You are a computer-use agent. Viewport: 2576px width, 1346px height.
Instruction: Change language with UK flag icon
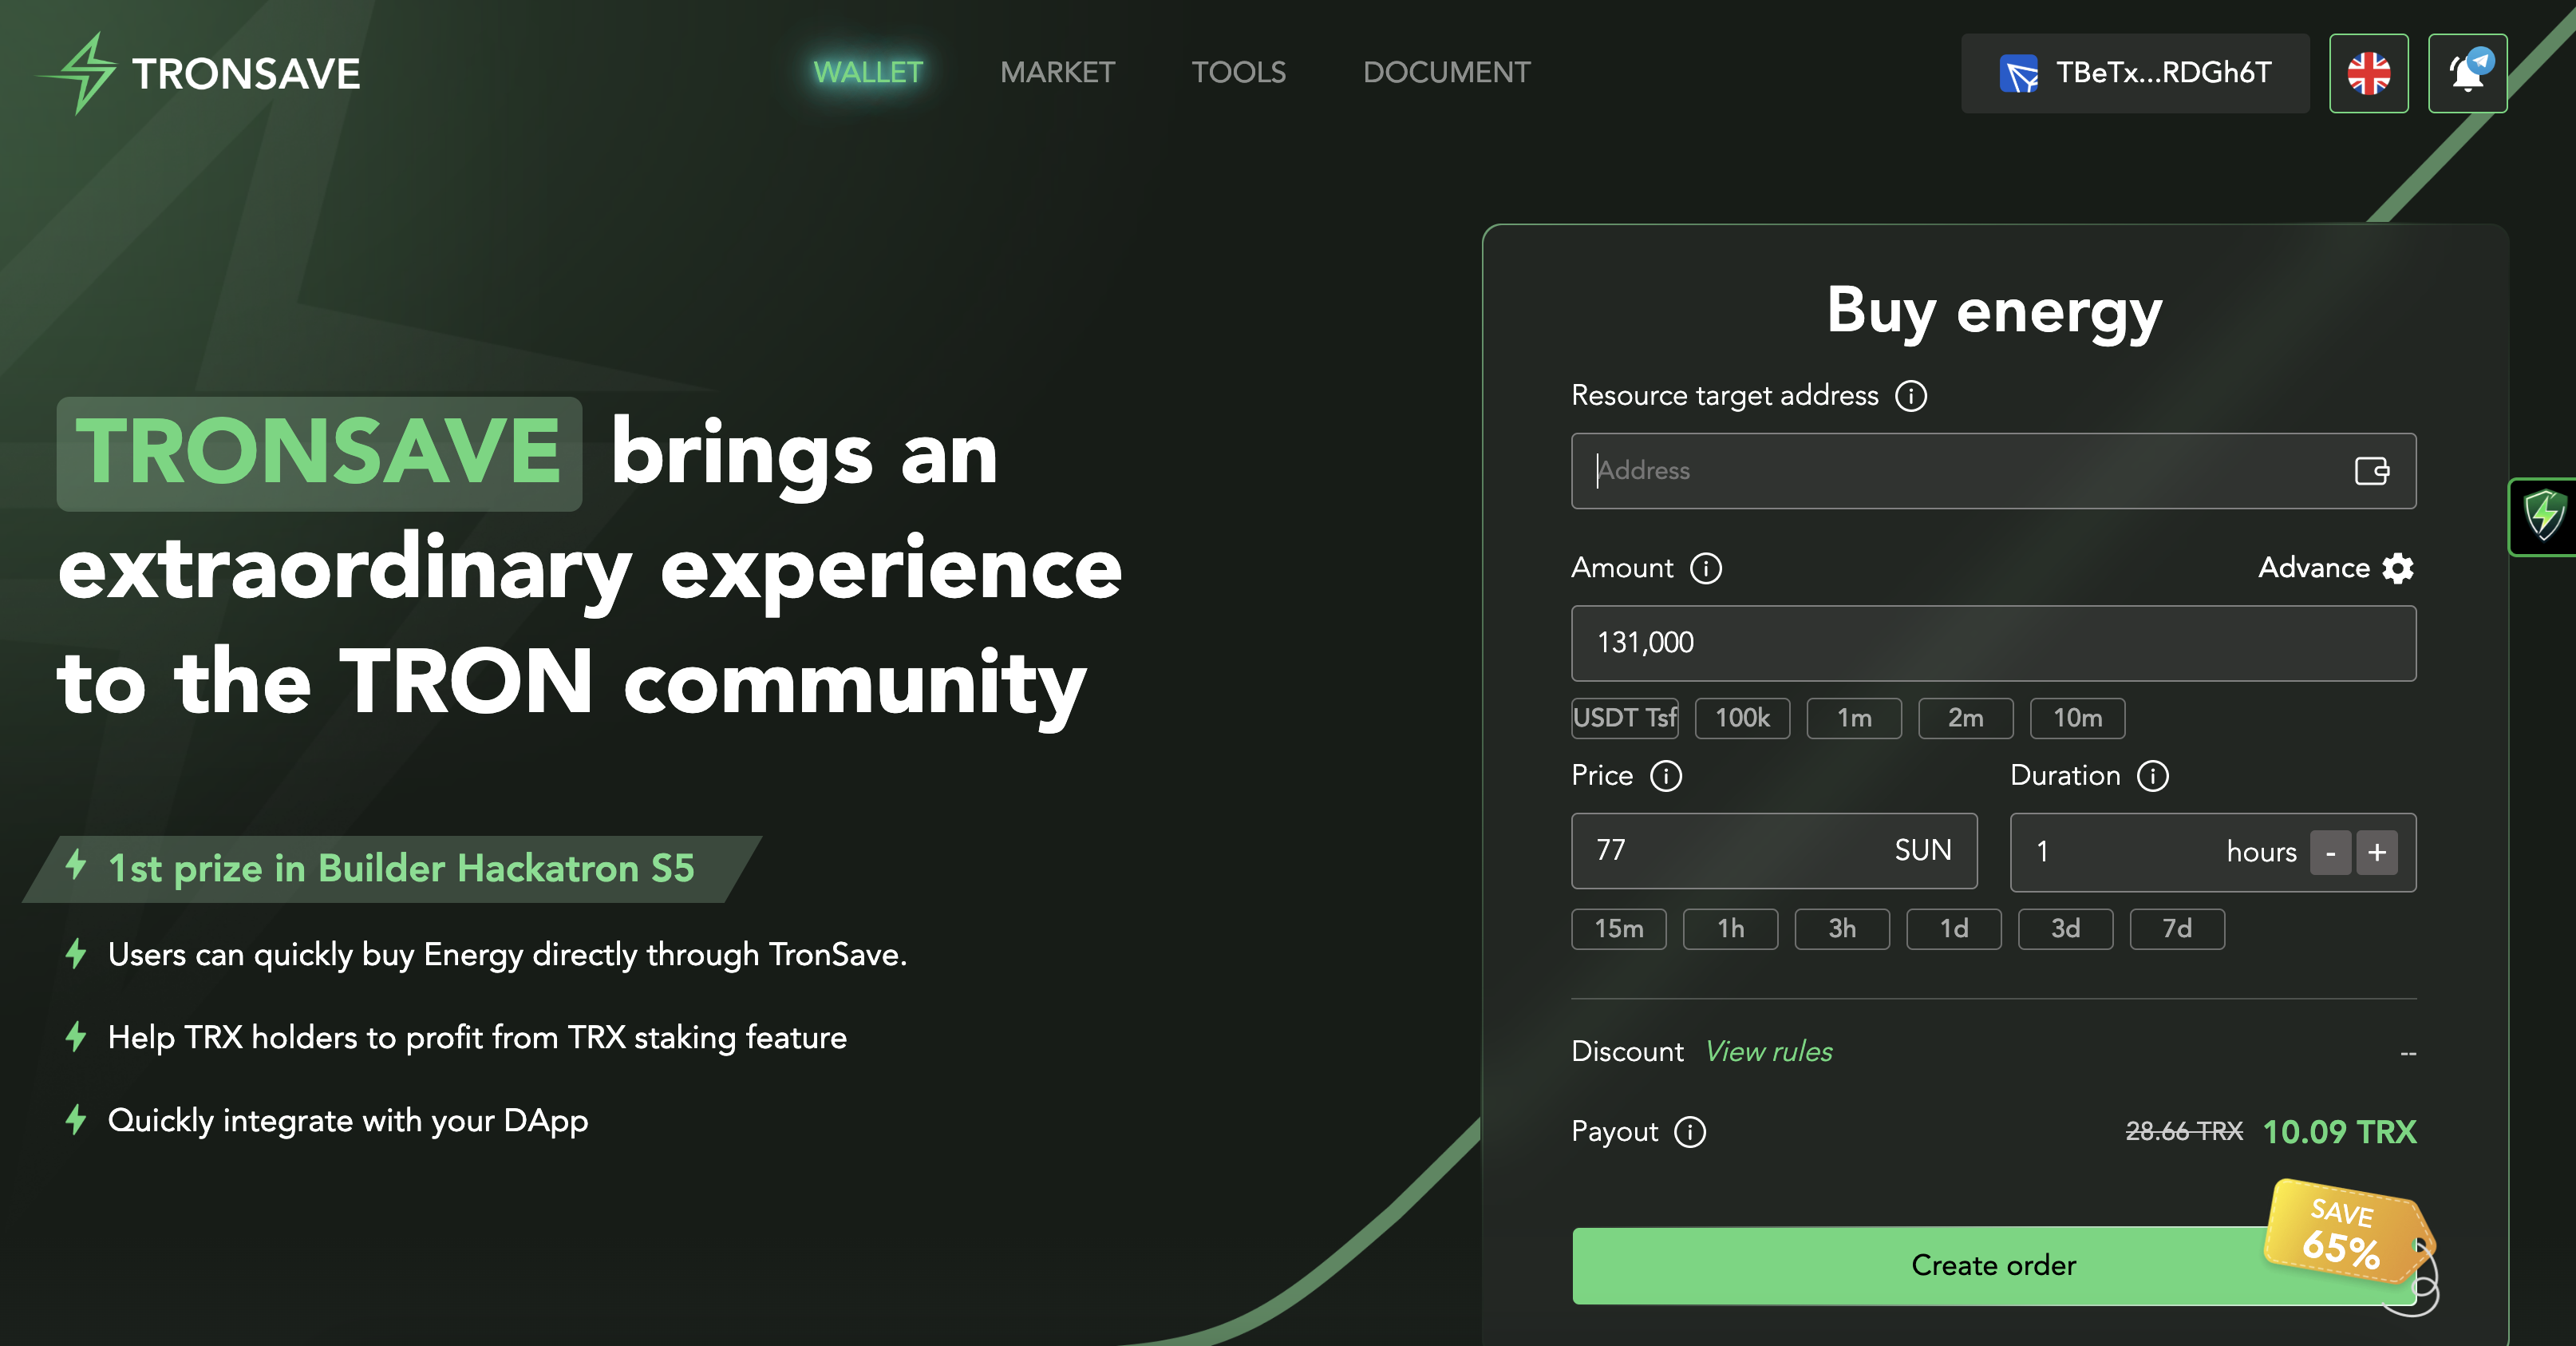click(2368, 73)
